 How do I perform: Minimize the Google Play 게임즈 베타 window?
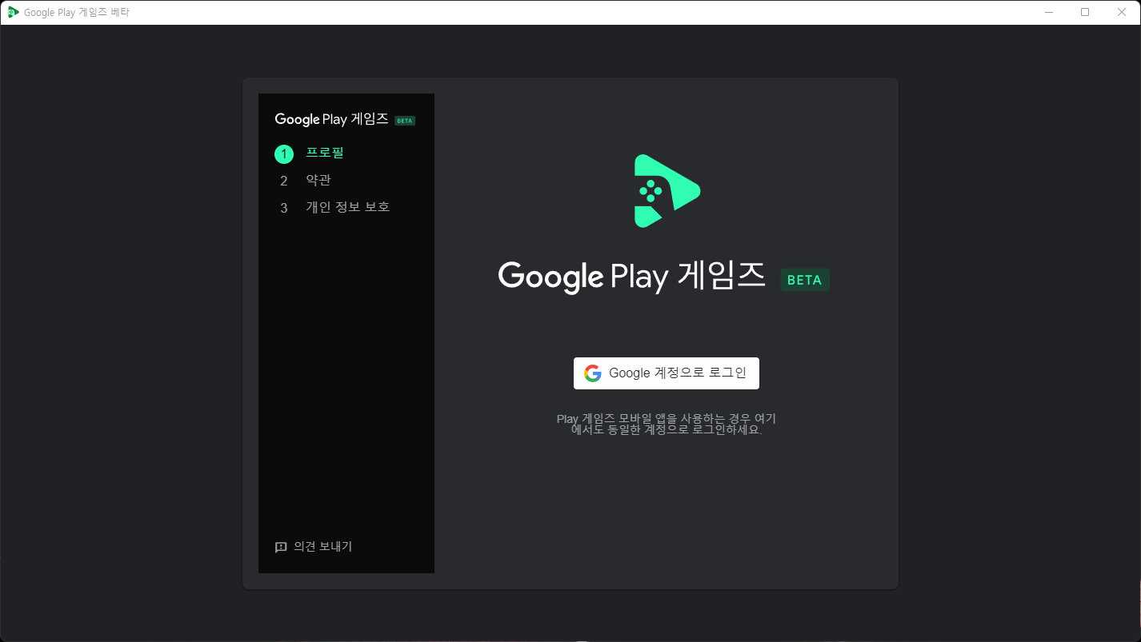tap(1049, 12)
